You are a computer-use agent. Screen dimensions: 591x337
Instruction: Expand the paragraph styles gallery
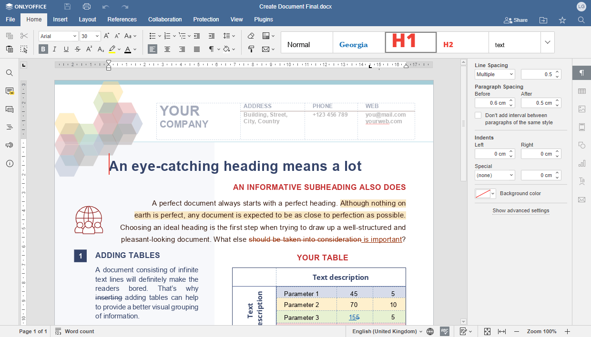(x=548, y=42)
